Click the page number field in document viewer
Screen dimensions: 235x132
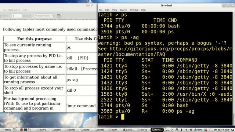coord(17,15)
